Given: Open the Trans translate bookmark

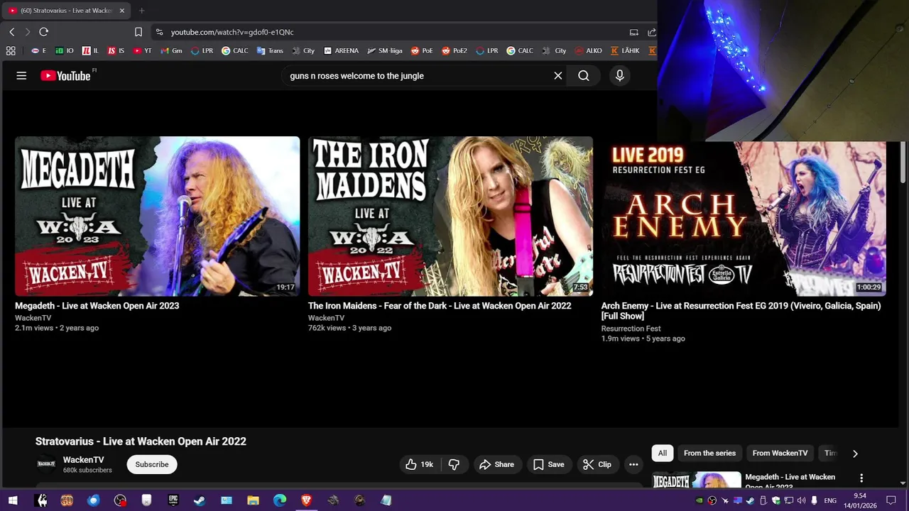Looking at the screenshot, I should tap(270, 51).
